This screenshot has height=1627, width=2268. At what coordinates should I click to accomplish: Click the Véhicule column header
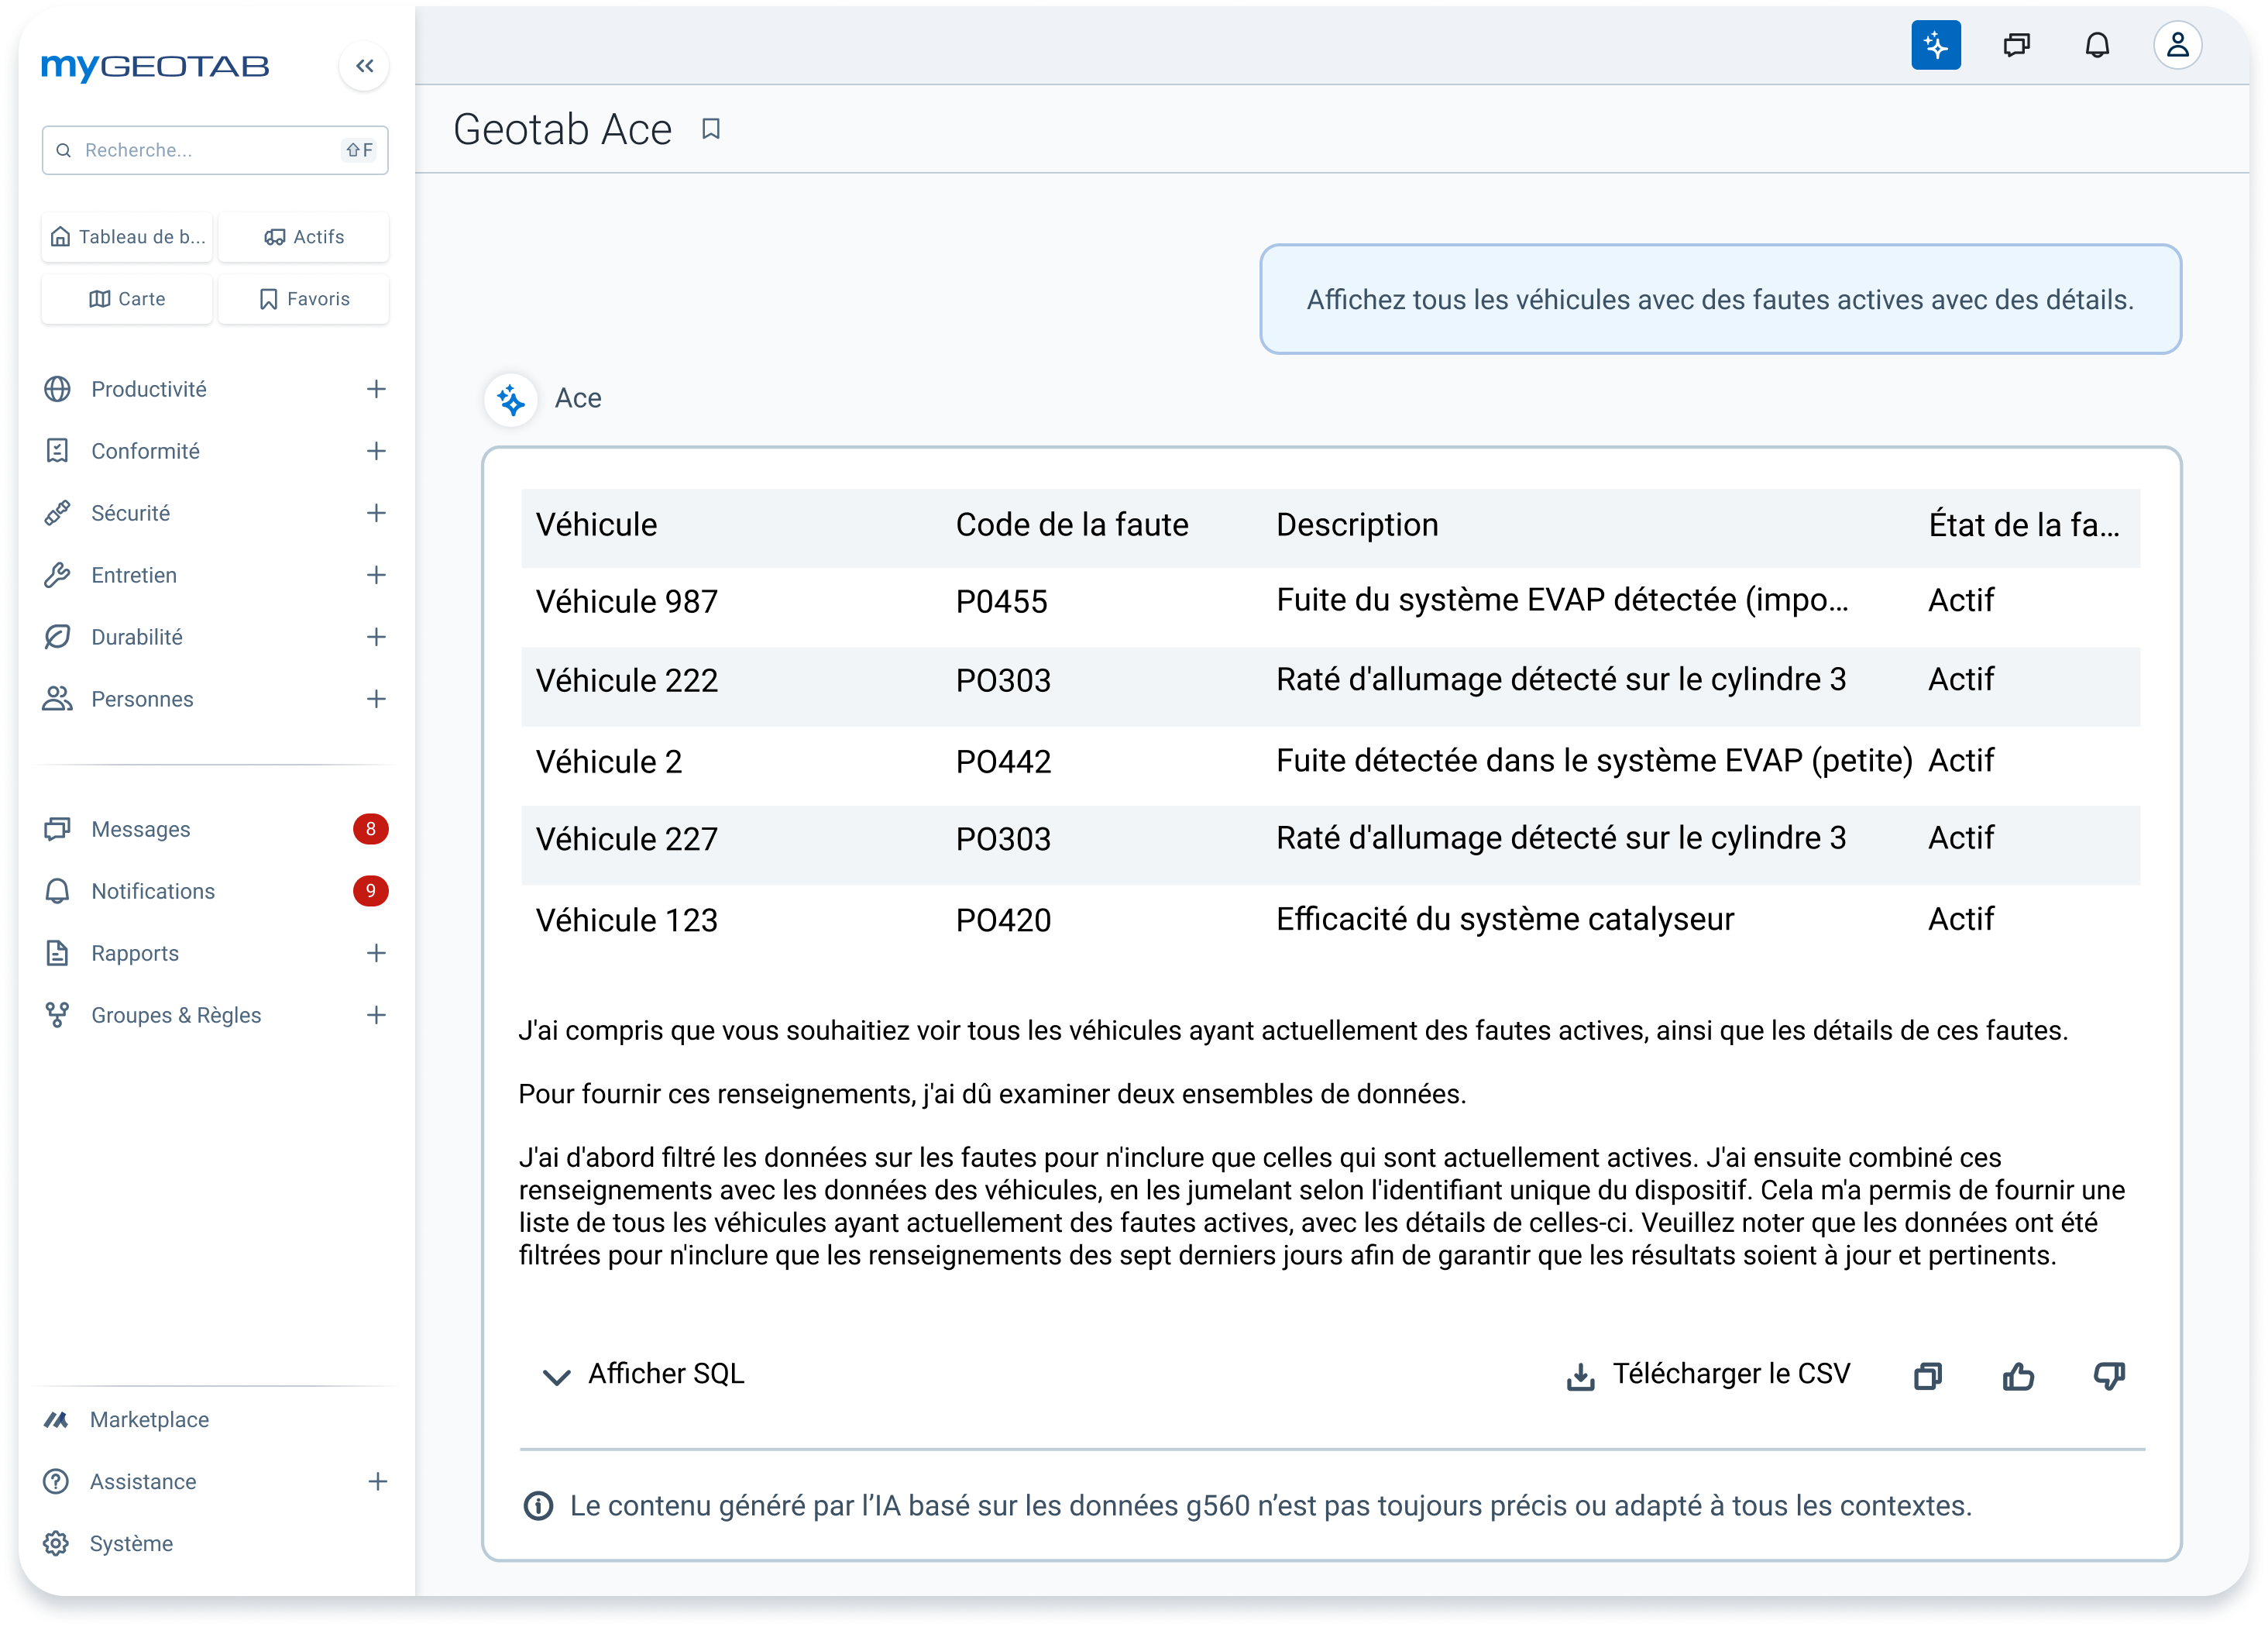pos(597,525)
